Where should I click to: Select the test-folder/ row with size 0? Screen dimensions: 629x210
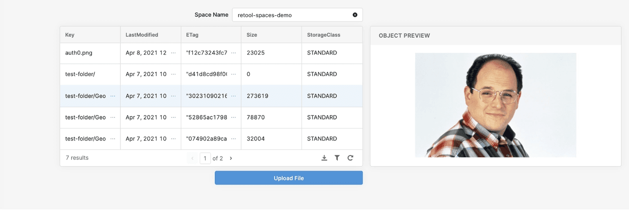pos(80,74)
